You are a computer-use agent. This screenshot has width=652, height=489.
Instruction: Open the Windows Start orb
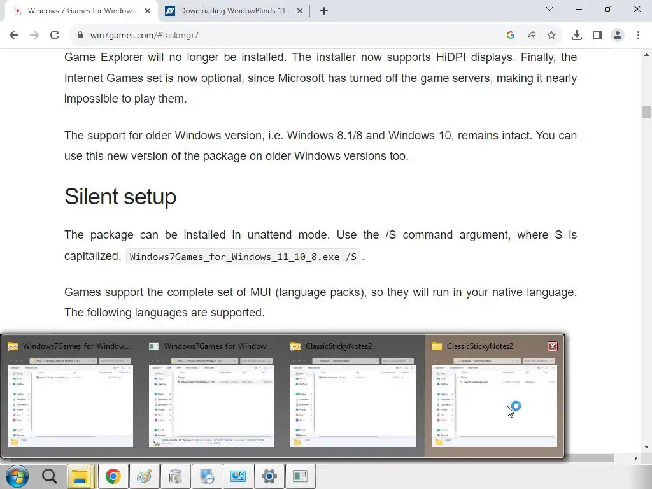pos(17,476)
